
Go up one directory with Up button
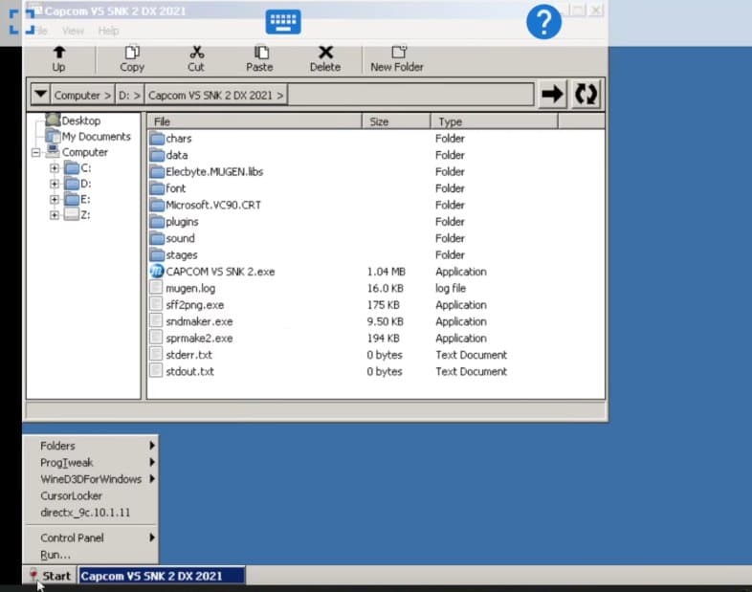coord(59,59)
